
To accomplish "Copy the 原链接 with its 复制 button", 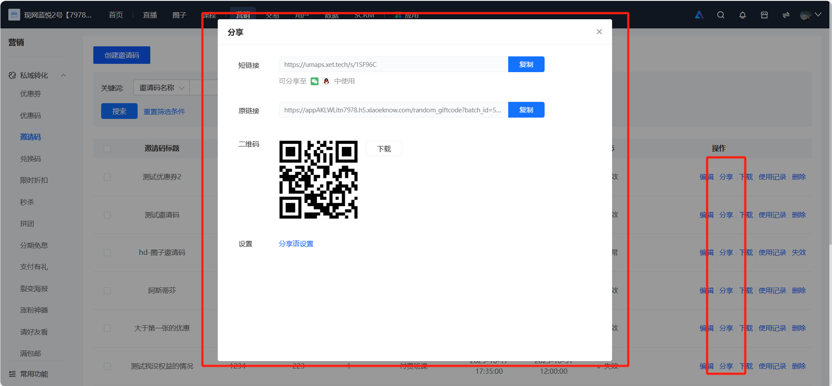I will [526, 110].
